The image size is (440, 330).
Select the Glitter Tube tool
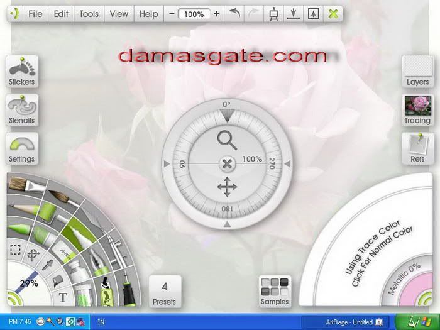84,295
